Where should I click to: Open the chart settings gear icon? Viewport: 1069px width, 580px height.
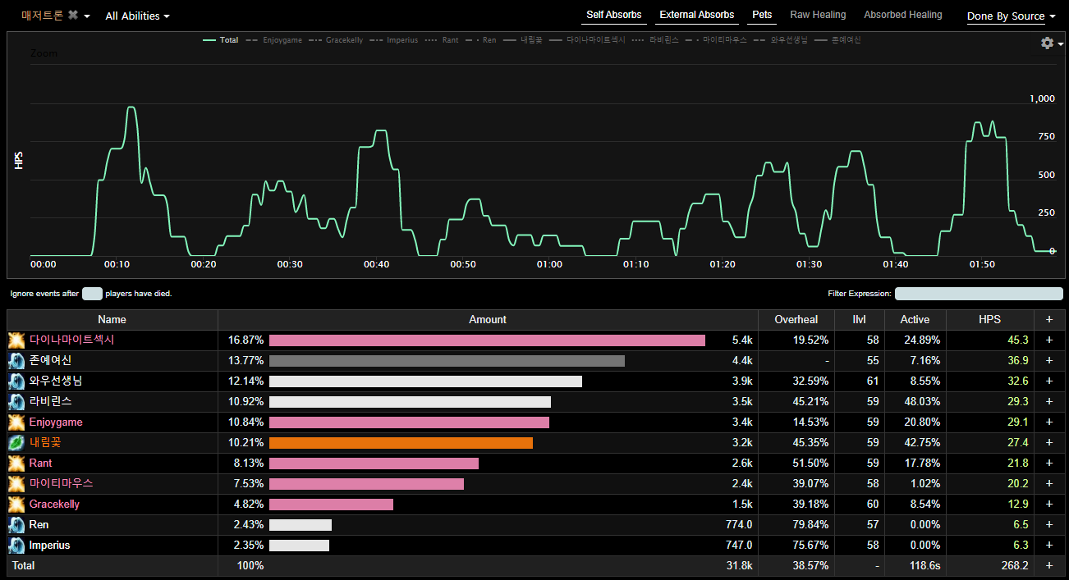click(1047, 43)
